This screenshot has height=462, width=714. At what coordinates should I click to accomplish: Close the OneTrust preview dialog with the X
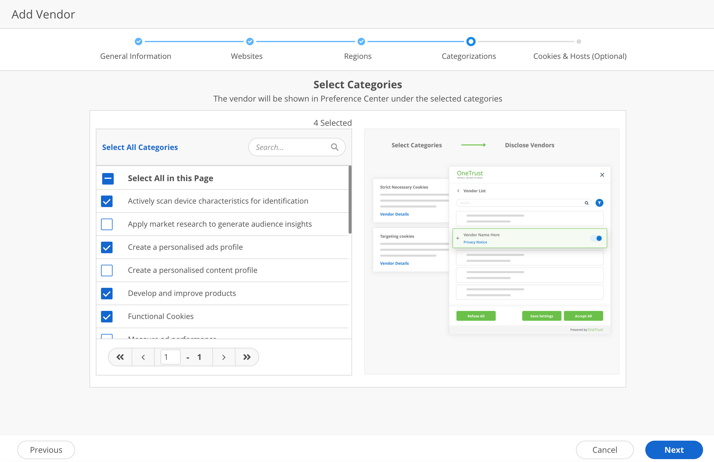click(602, 175)
